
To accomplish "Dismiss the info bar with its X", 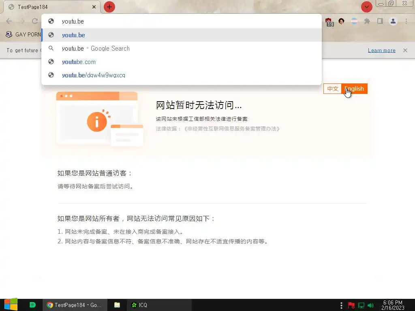I will click(405, 50).
